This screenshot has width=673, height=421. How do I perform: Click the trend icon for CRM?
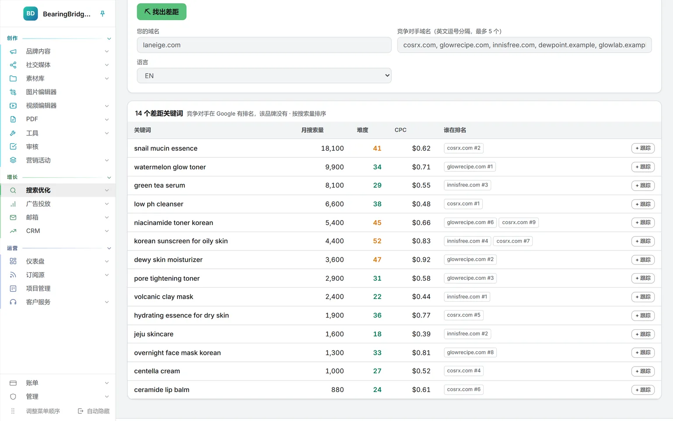pos(13,231)
